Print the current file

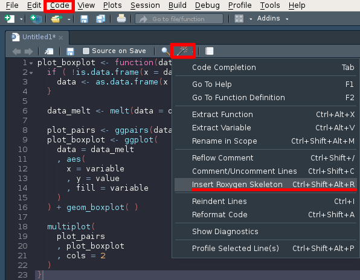point(121,19)
